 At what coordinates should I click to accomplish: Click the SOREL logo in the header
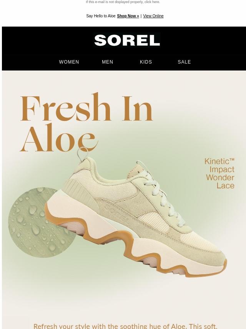click(x=127, y=40)
